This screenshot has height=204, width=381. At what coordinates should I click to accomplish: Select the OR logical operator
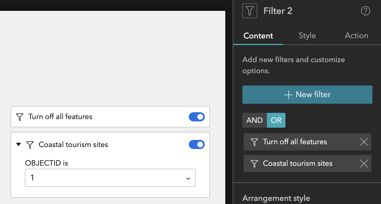(x=276, y=120)
